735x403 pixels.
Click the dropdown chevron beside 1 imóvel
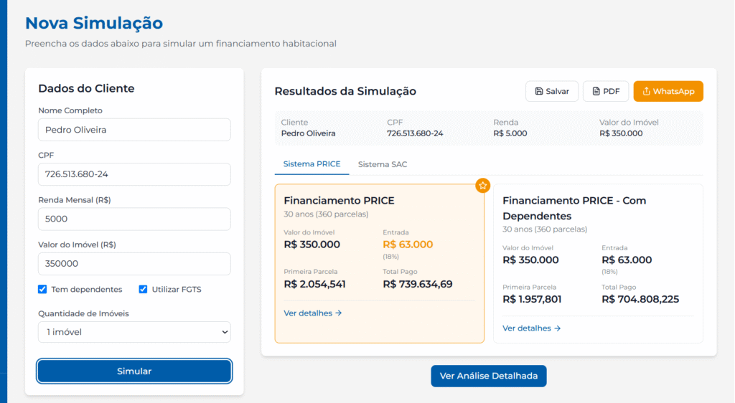pos(225,332)
